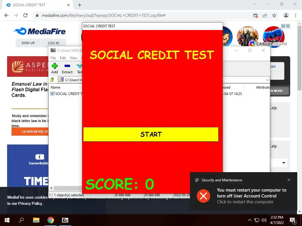Open the View menu in 7-Zip
302x226 pixels.
(73, 58)
